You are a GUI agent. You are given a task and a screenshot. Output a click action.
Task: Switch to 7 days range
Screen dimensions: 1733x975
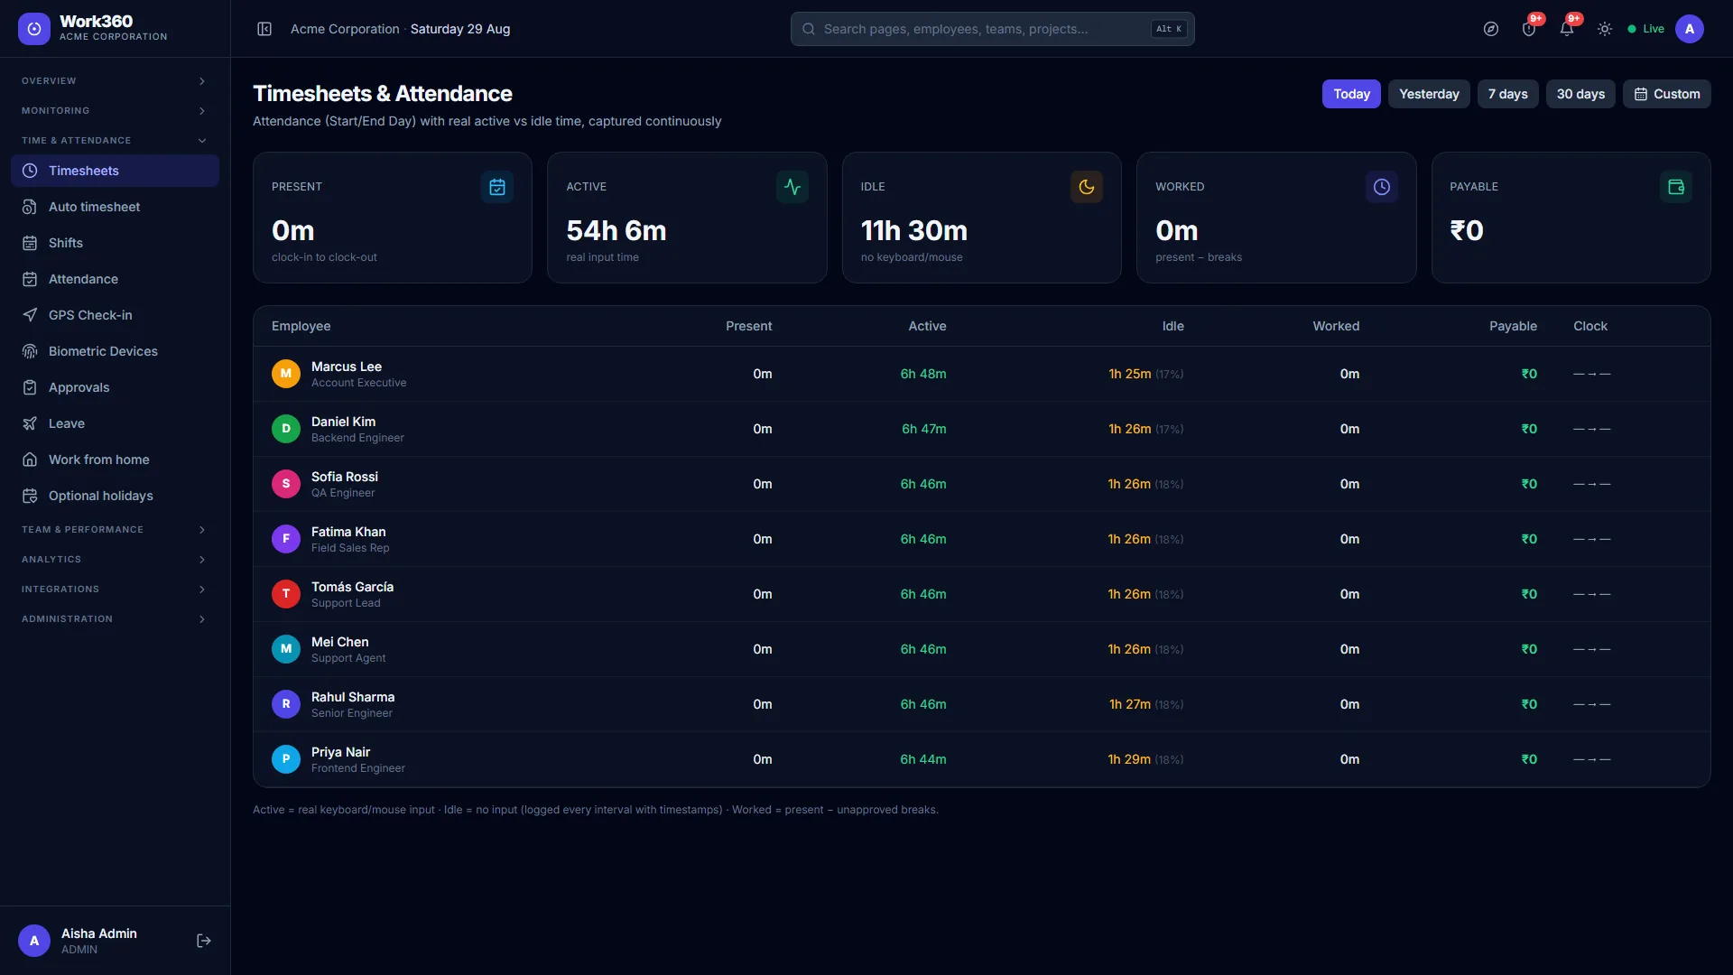(x=1507, y=94)
